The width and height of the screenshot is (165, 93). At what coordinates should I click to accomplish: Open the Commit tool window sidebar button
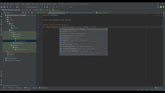[x=1, y=22]
